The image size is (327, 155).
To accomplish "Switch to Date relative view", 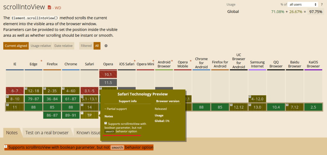I will 64,45.
